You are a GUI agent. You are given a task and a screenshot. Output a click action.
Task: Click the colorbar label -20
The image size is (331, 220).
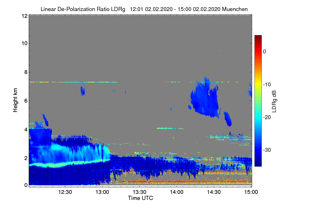coord(268,117)
